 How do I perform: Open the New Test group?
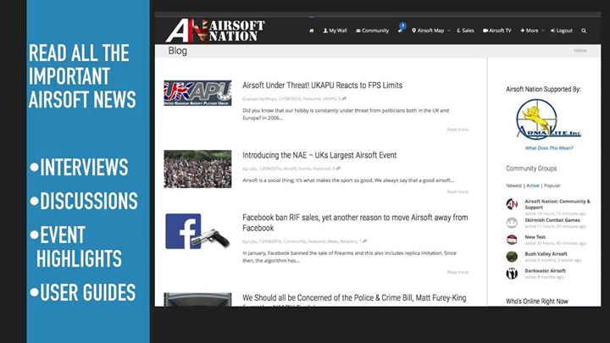click(x=535, y=237)
